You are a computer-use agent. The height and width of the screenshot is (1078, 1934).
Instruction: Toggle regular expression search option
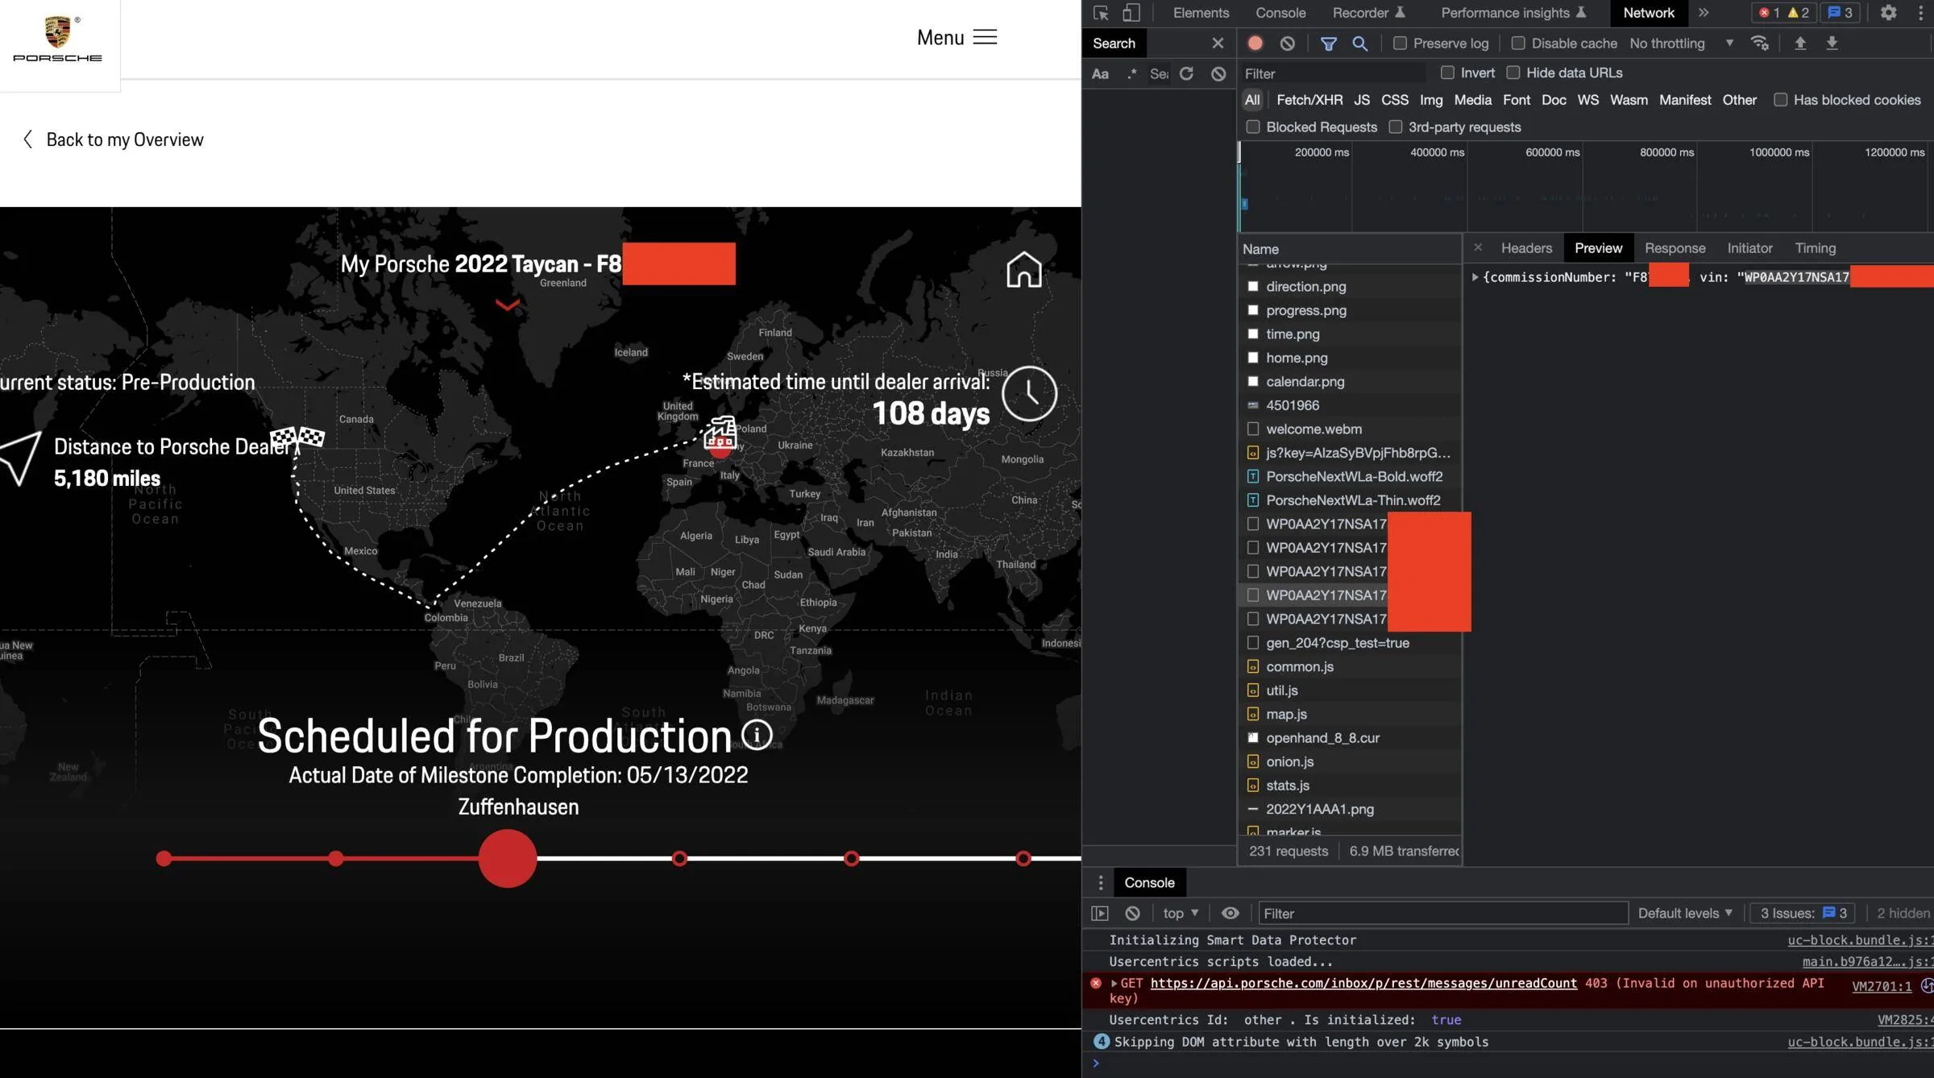coord(1131,74)
